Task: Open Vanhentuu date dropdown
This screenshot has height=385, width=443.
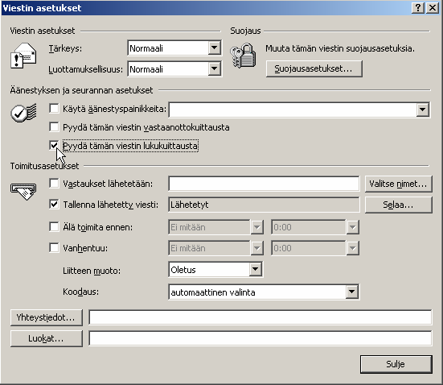Action: click(256, 248)
